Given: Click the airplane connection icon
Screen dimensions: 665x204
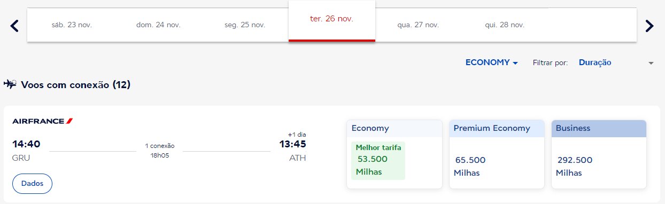Looking at the screenshot, I should coord(10,84).
